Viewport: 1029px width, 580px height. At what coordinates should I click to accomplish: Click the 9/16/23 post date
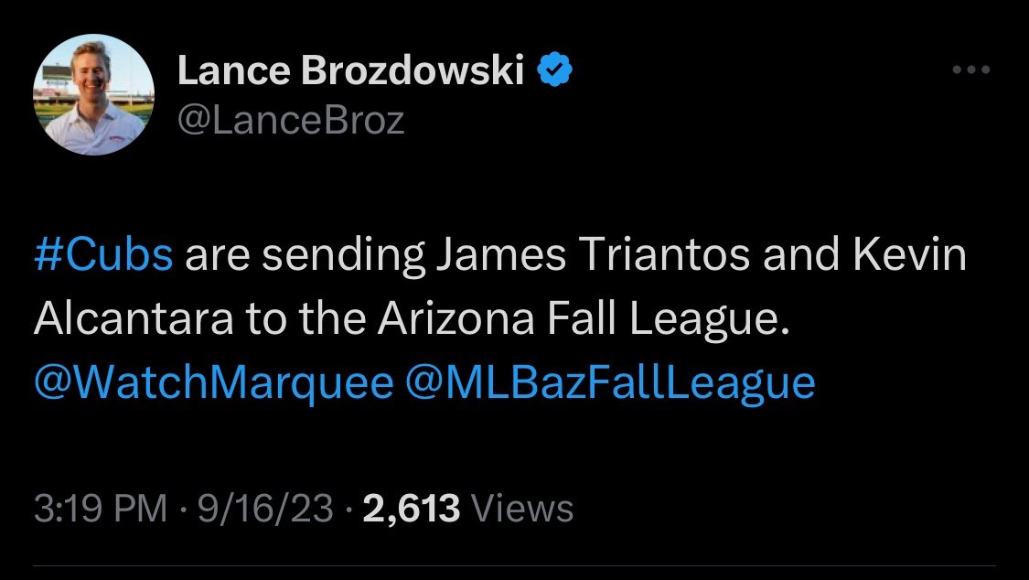pyautogui.click(x=266, y=508)
